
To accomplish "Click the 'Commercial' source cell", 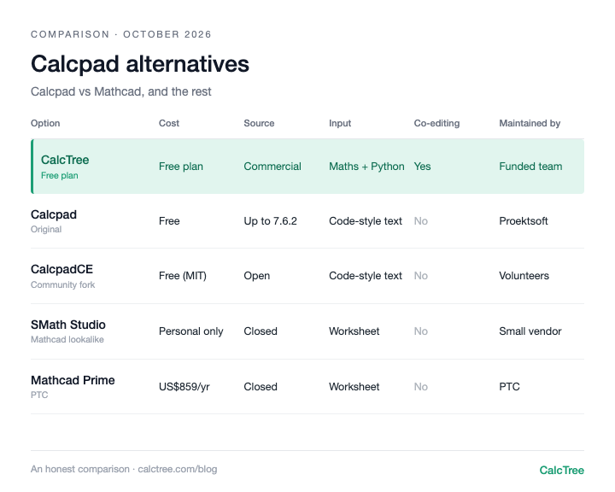I will (272, 167).
